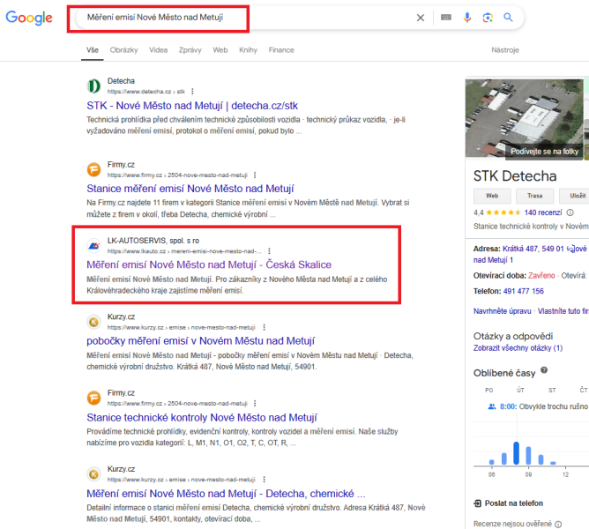Click the magnifier search icon
This screenshot has width=589, height=529.
point(508,18)
